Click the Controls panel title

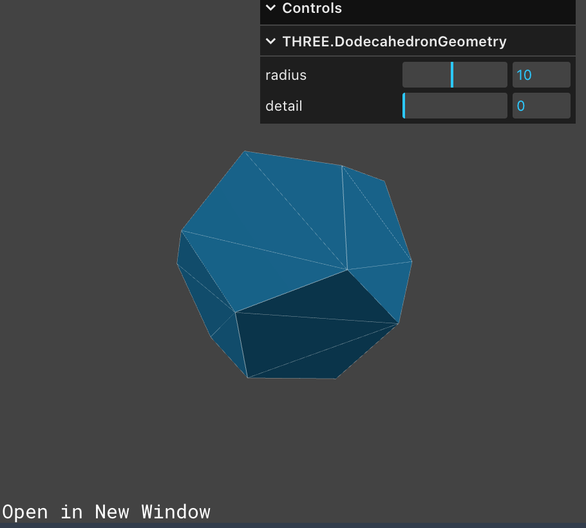312,8
